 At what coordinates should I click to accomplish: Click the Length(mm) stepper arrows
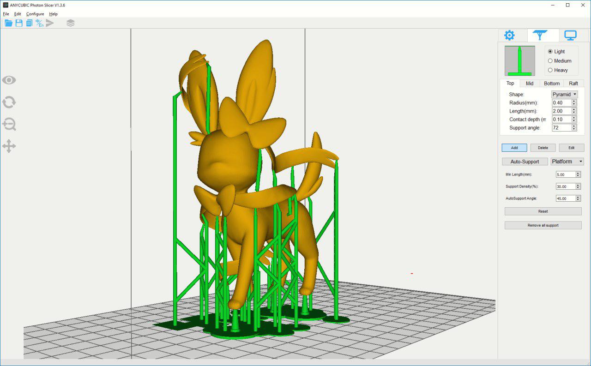574,111
